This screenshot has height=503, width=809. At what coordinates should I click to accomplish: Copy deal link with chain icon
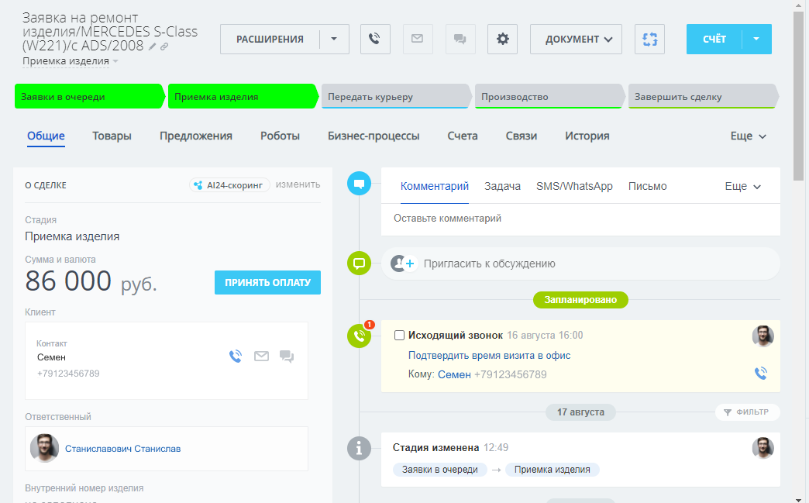coord(164,47)
